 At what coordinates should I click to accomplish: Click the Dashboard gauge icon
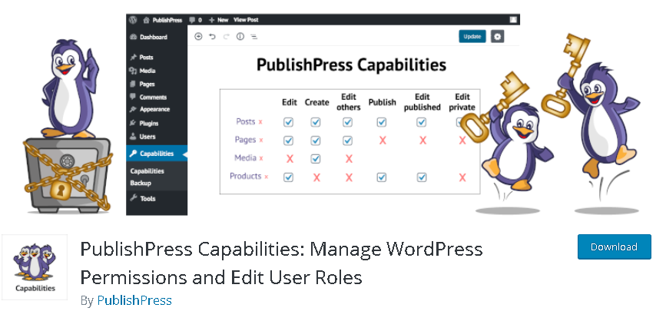coord(133,37)
